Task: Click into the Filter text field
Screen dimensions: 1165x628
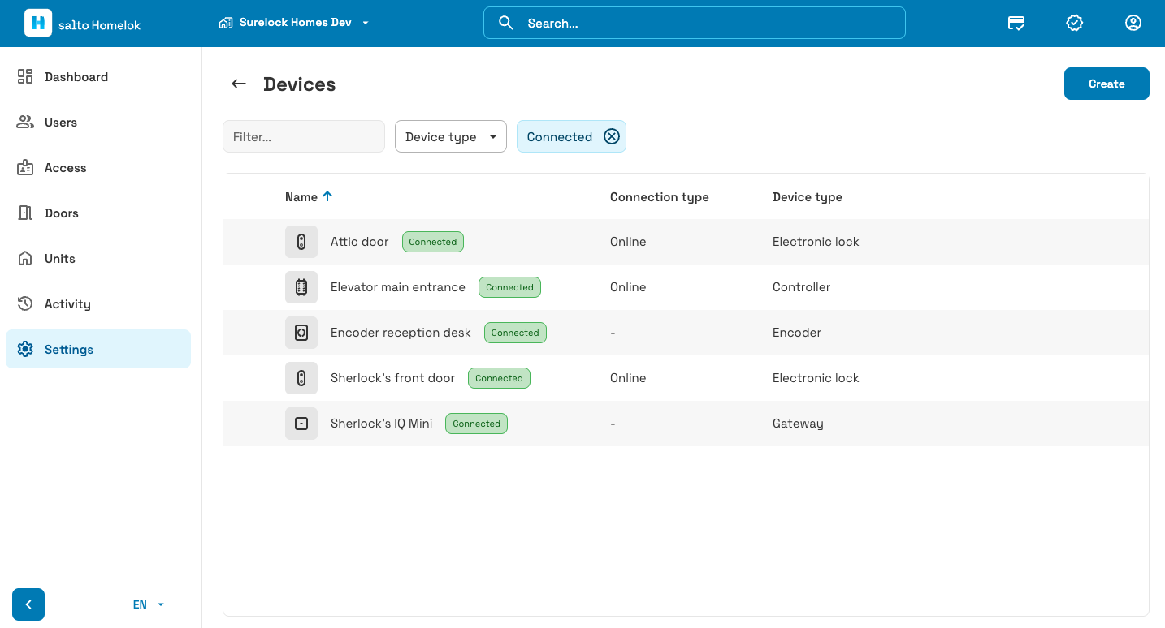Action: coord(304,136)
